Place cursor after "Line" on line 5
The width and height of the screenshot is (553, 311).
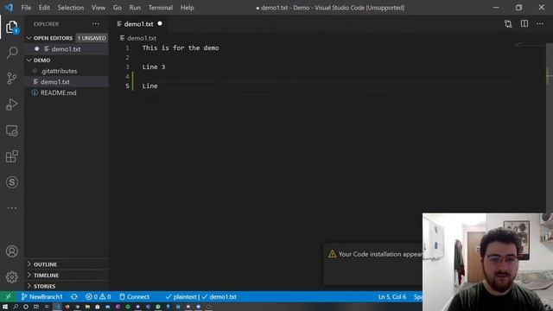[158, 86]
